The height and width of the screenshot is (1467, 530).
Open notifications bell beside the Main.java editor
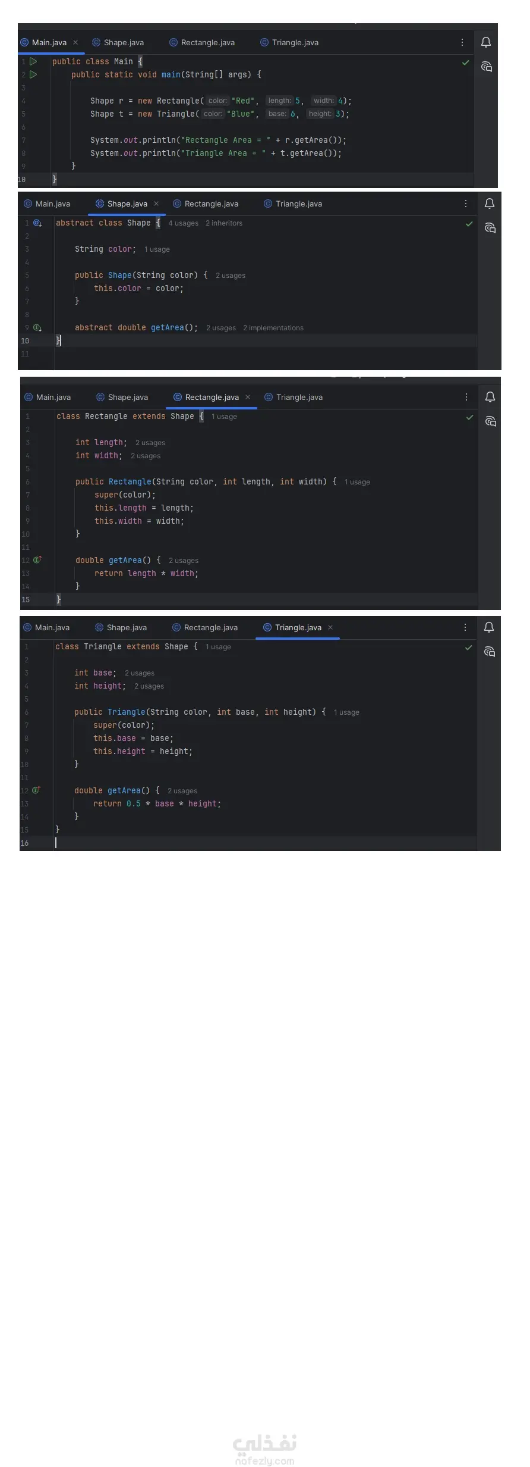point(486,42)
